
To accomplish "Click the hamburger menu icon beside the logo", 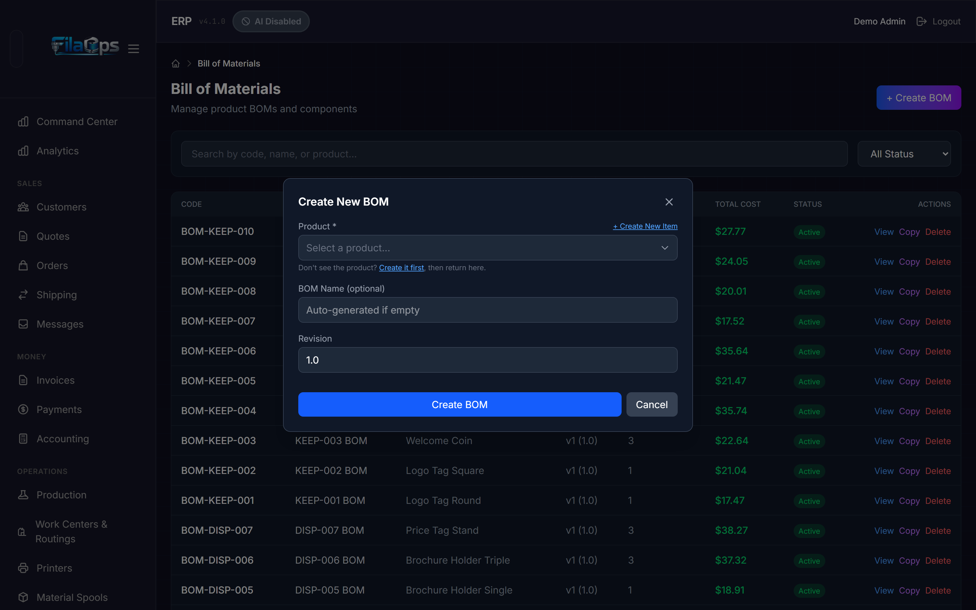I will click(x=134, y=49).
